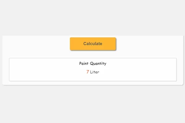Click the gap between button and result box
Viewport: 185px width, 123px height.
coord(93,54)
